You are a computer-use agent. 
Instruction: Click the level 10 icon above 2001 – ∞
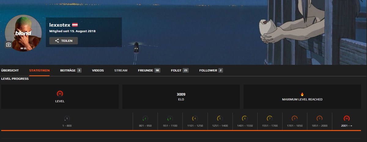[x=347, y=119]
